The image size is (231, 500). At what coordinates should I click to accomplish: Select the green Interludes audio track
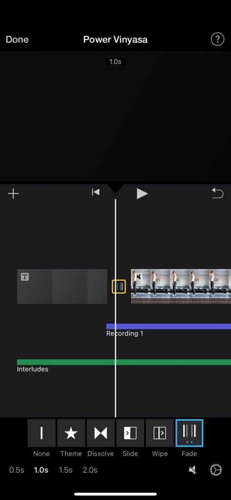(124, 362)
